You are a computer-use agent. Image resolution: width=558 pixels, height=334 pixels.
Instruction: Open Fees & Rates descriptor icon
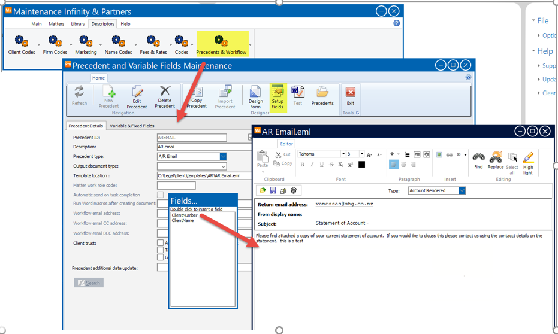point(153,45)
